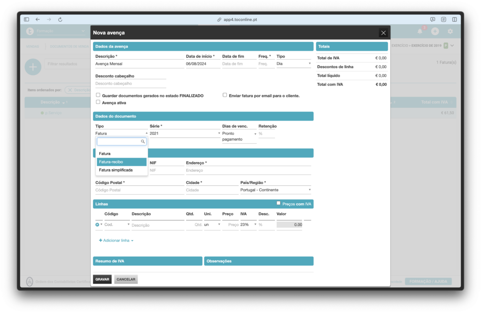Viewport: 481px width, 313px height.
Task: Open settings gear icon in header
Action: point(450,31)
